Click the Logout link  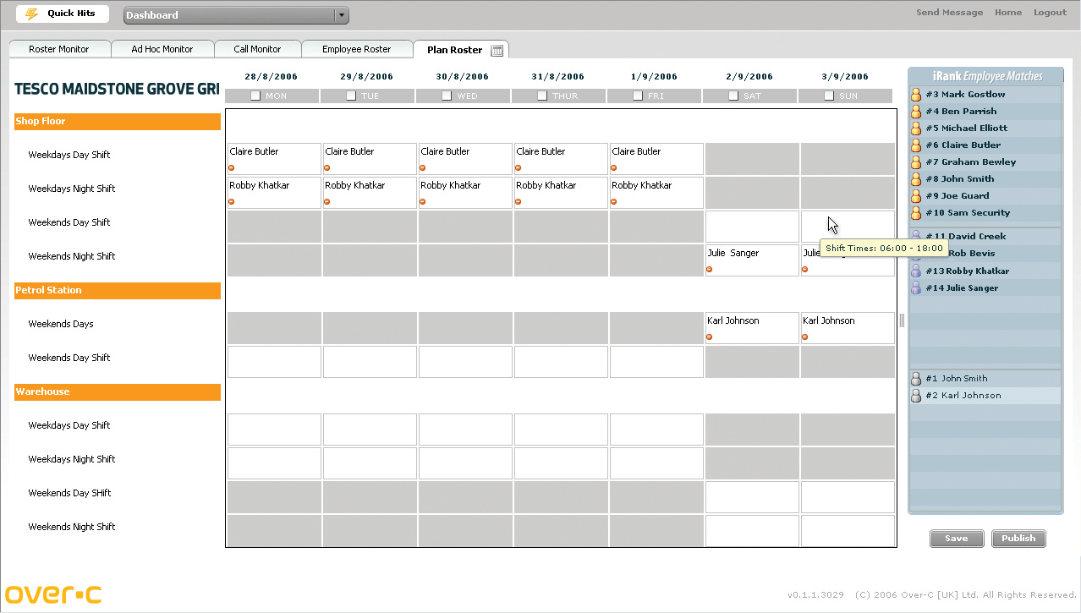coord(1050,13)
